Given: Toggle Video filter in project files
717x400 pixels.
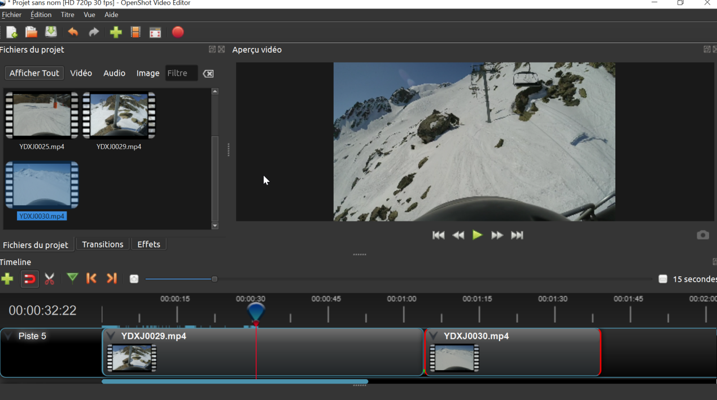Looking at the screenshot, I should pos(81,73).
